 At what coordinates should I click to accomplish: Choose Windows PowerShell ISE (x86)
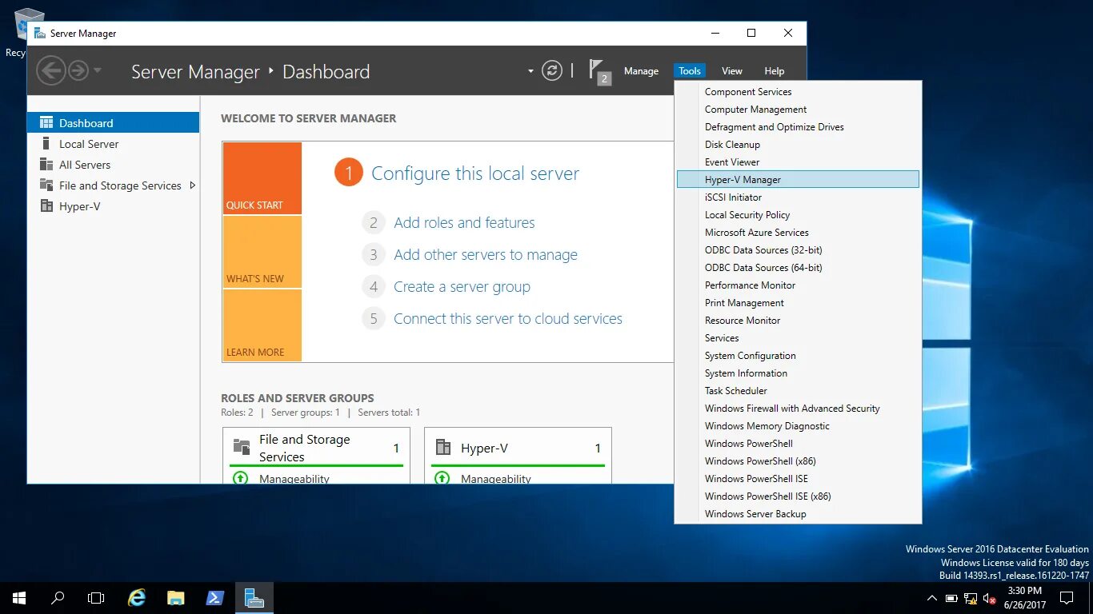(x=798, y=496)
